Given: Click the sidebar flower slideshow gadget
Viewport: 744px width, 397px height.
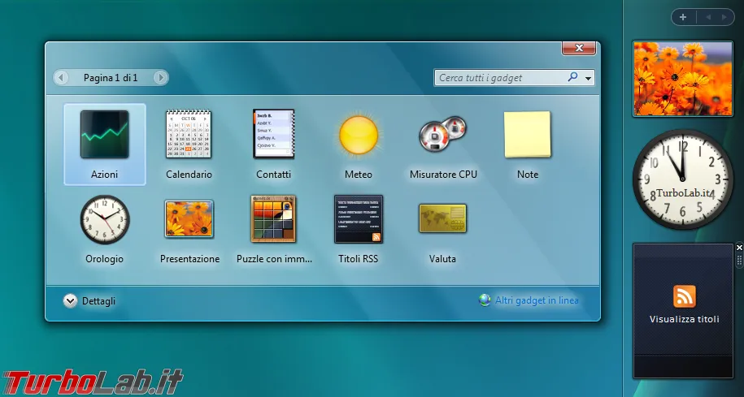Looking at the screenshot, I should tap(683, 79).
